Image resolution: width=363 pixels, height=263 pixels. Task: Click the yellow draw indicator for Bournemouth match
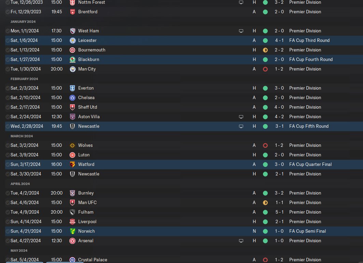pyautogui.click(x=265, y=50)
